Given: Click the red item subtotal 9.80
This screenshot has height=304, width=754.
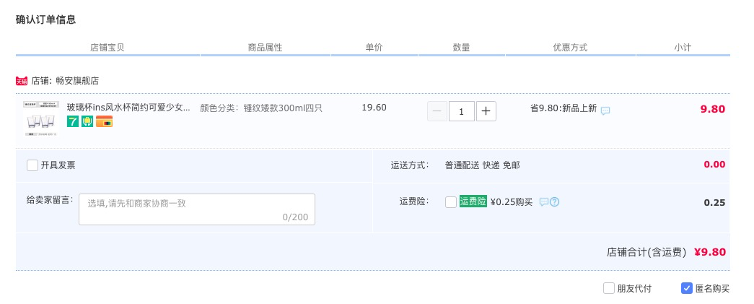Looking at the screenshot, I should pos(713,109).
